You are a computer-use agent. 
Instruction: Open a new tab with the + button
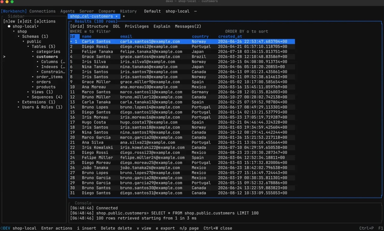point(124,16)
